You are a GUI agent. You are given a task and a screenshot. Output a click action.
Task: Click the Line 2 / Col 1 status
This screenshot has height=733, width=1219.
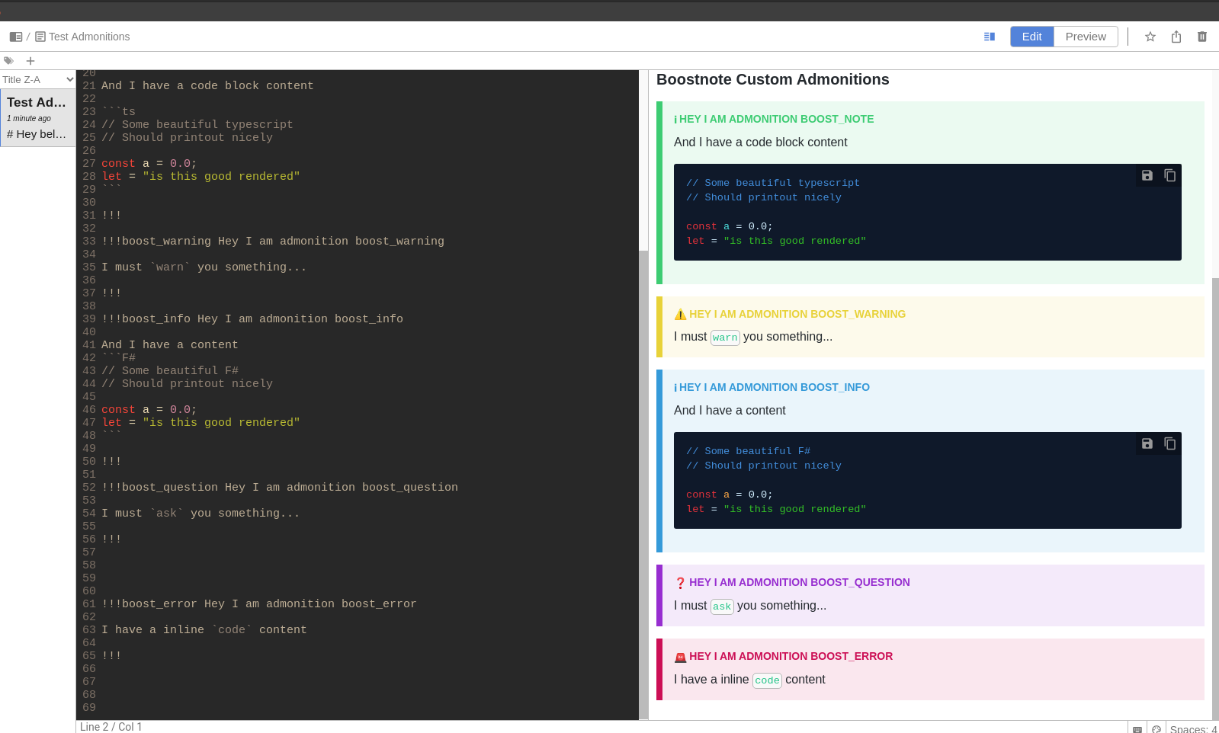point(111,727)
